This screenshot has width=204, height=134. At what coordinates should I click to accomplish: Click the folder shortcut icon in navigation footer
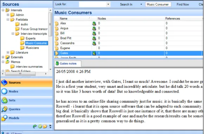(x=45, y=126)
